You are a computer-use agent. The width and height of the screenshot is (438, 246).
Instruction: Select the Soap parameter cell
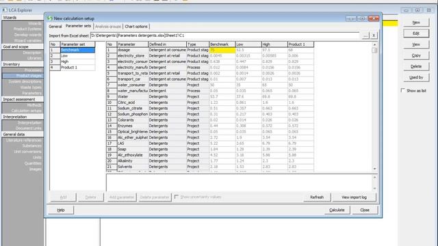[132, 149]
